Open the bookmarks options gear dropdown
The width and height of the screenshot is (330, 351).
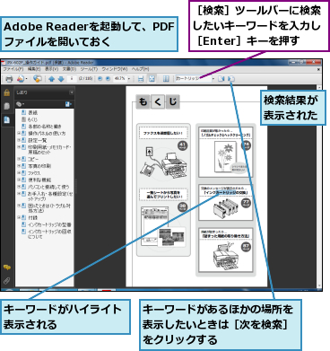tap(21, 104)
